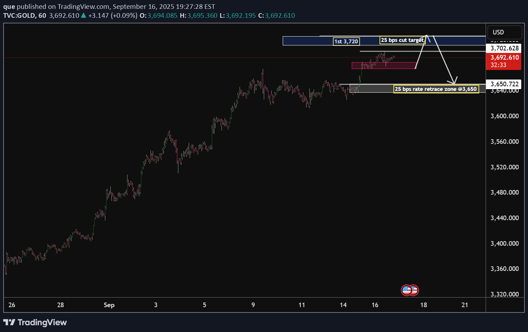Click the green up-triangle price change indicator

coord(83,15)
